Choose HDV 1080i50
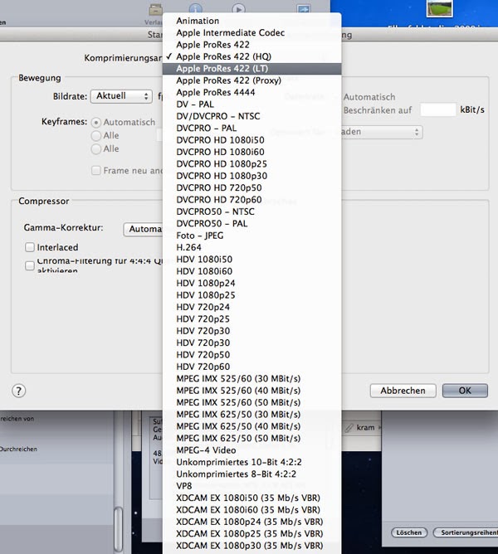Viewport: 498px width, 554px height. [x=251, y=260]
